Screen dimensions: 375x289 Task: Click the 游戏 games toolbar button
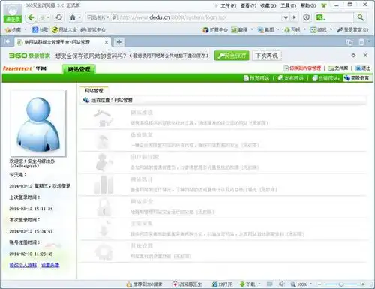319,30
